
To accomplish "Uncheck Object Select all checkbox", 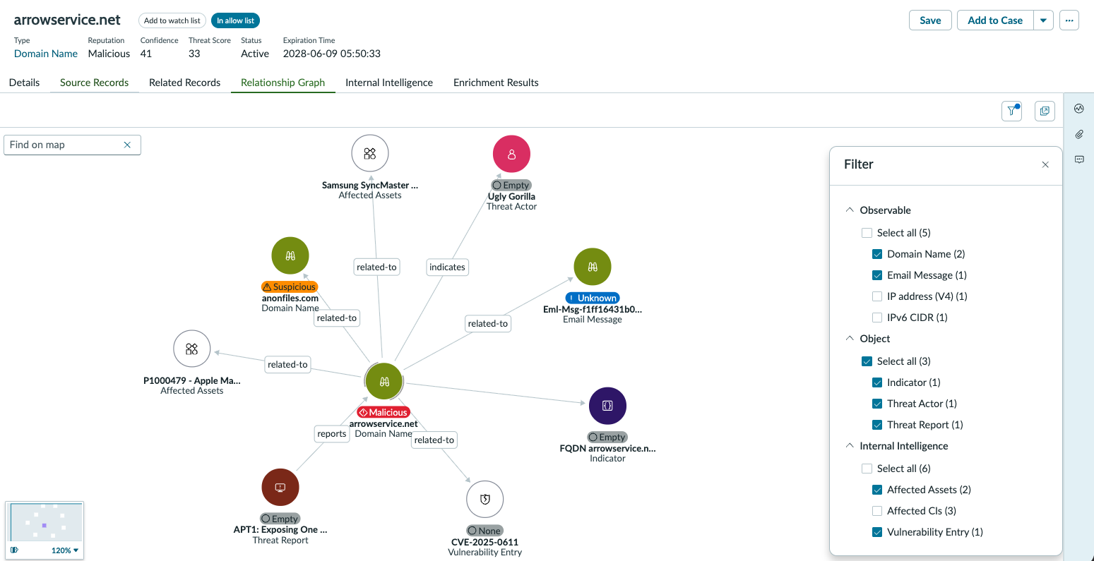I will point(867,361).
